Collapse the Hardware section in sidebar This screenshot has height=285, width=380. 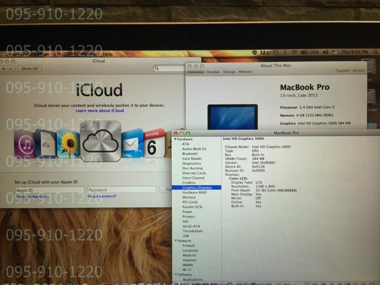(175, 139)
